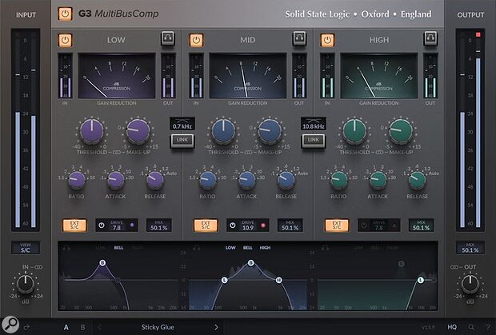This screenshot has width=496, height=335.
Task: Turn off the MID band drive power icon
Action: click(x=233, y=225)
